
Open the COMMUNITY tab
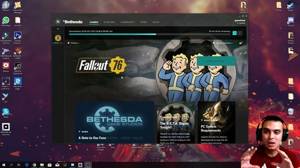pyautogui.click(x=127, y=22)
